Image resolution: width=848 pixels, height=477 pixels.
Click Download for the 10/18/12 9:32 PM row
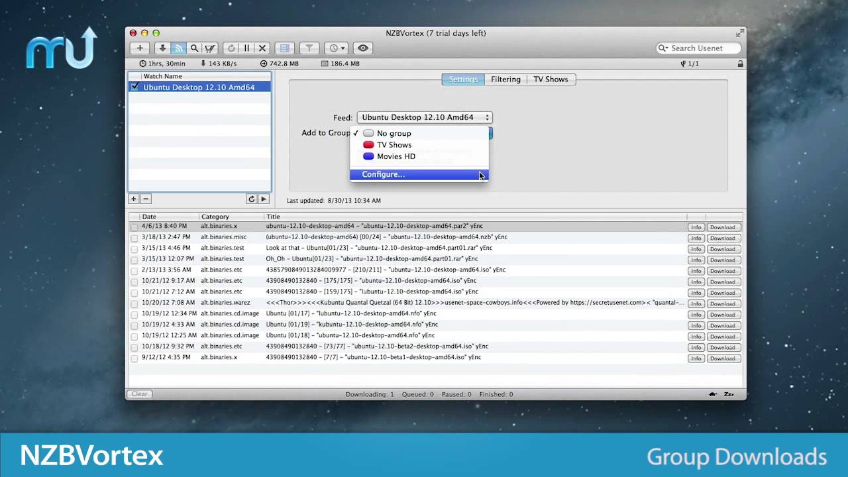pyautogui.click(x=723, y=347)
